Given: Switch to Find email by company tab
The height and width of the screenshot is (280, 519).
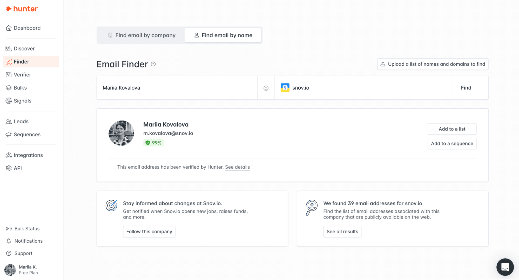Looking at the screenshot, I should (141, 35).
